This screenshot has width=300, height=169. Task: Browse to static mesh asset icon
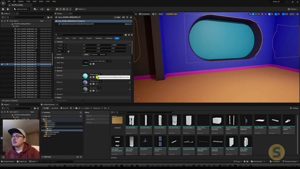tap(94, 64)
